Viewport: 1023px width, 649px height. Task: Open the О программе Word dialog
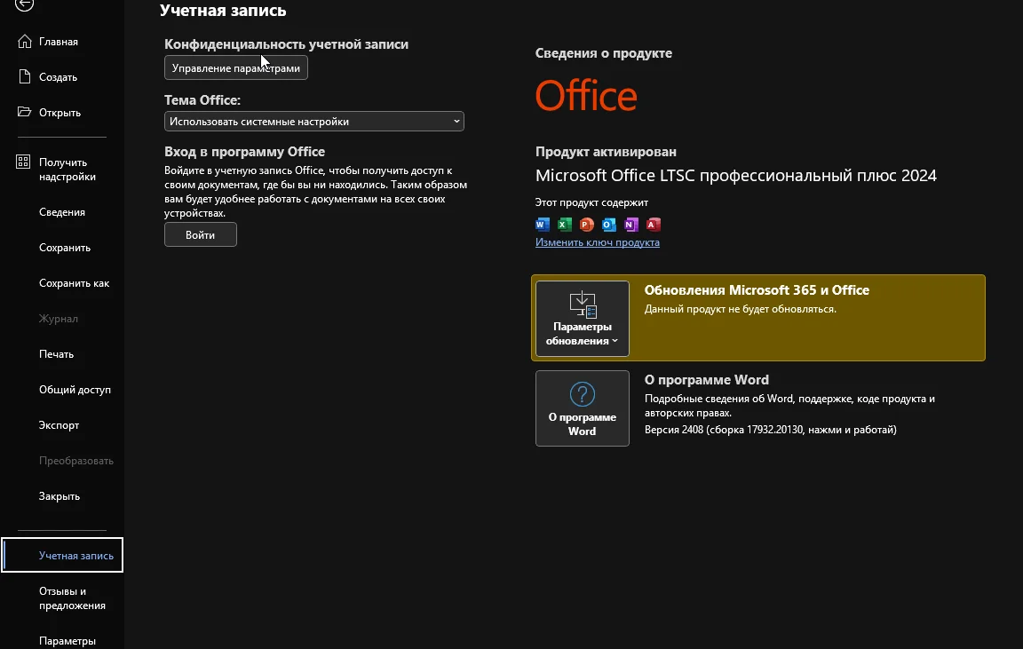tap(583, 408)
